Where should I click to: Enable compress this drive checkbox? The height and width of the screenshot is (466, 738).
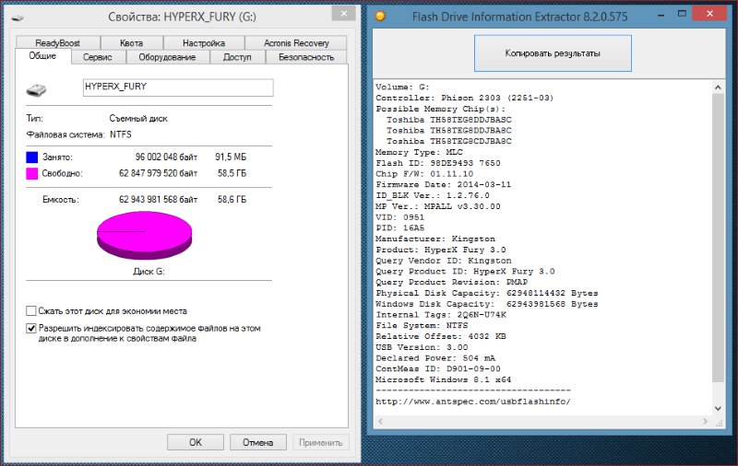click(31, 311)
